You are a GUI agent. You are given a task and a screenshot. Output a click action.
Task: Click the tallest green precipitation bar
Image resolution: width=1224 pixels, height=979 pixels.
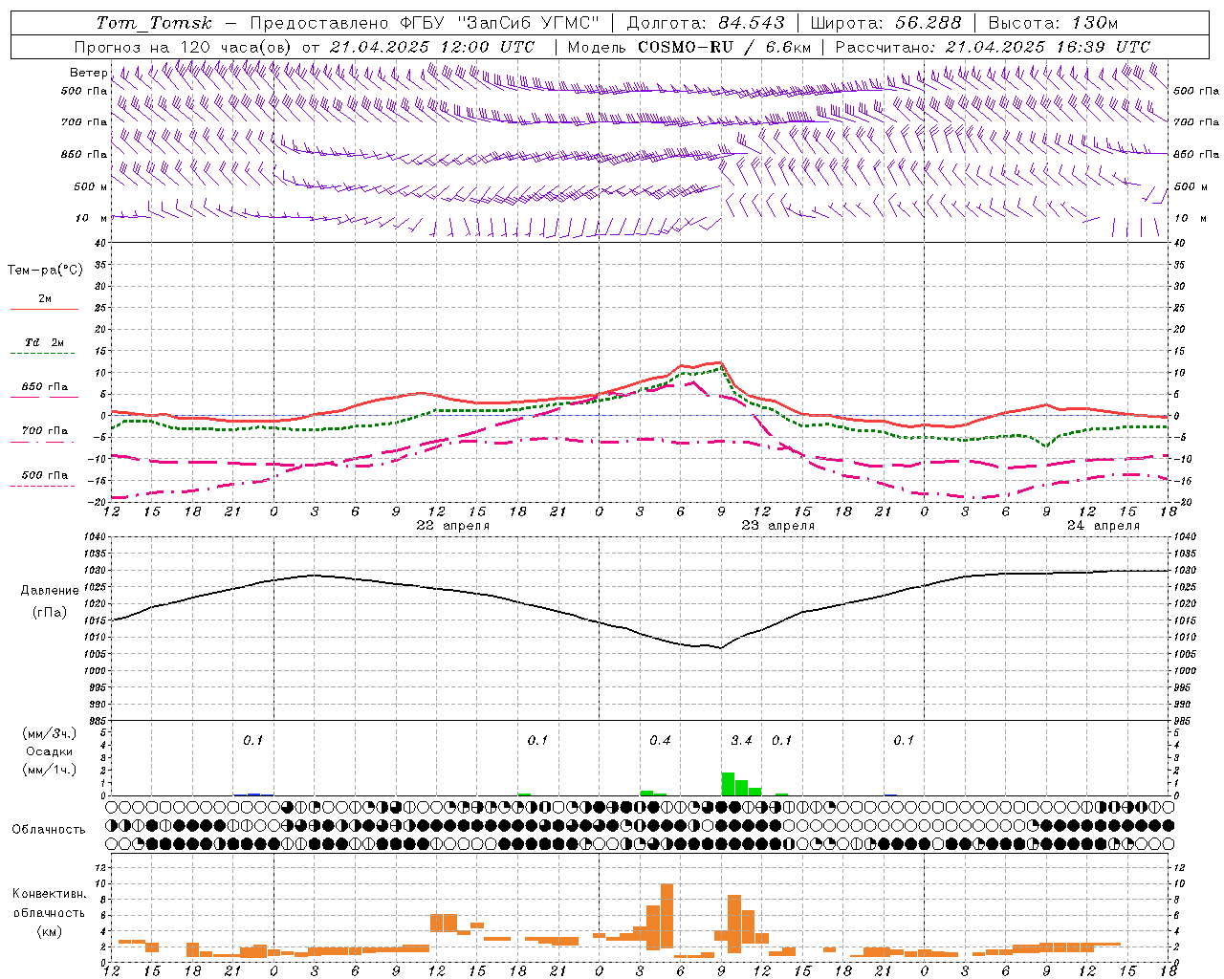728,784
